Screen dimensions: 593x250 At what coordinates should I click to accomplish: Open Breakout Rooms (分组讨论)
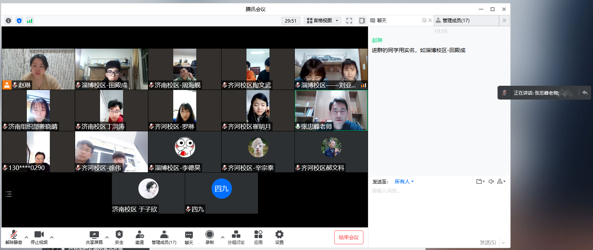236,237
